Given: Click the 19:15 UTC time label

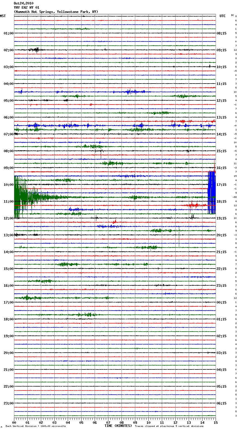Looking at the screenshot, I should point(221,218).
